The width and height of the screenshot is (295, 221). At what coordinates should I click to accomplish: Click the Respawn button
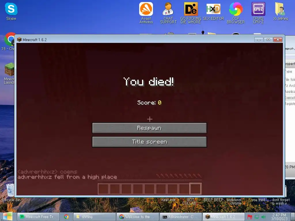150,128
